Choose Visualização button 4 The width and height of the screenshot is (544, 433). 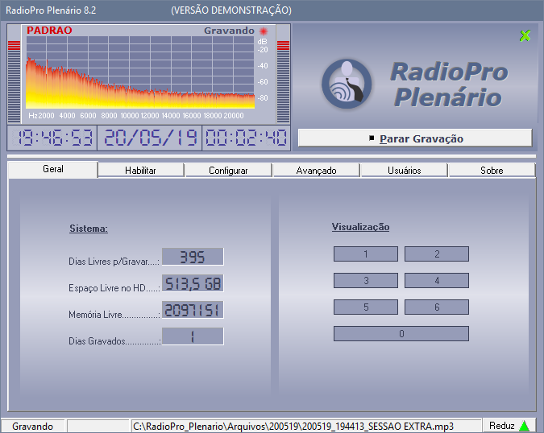click(437, 281)
